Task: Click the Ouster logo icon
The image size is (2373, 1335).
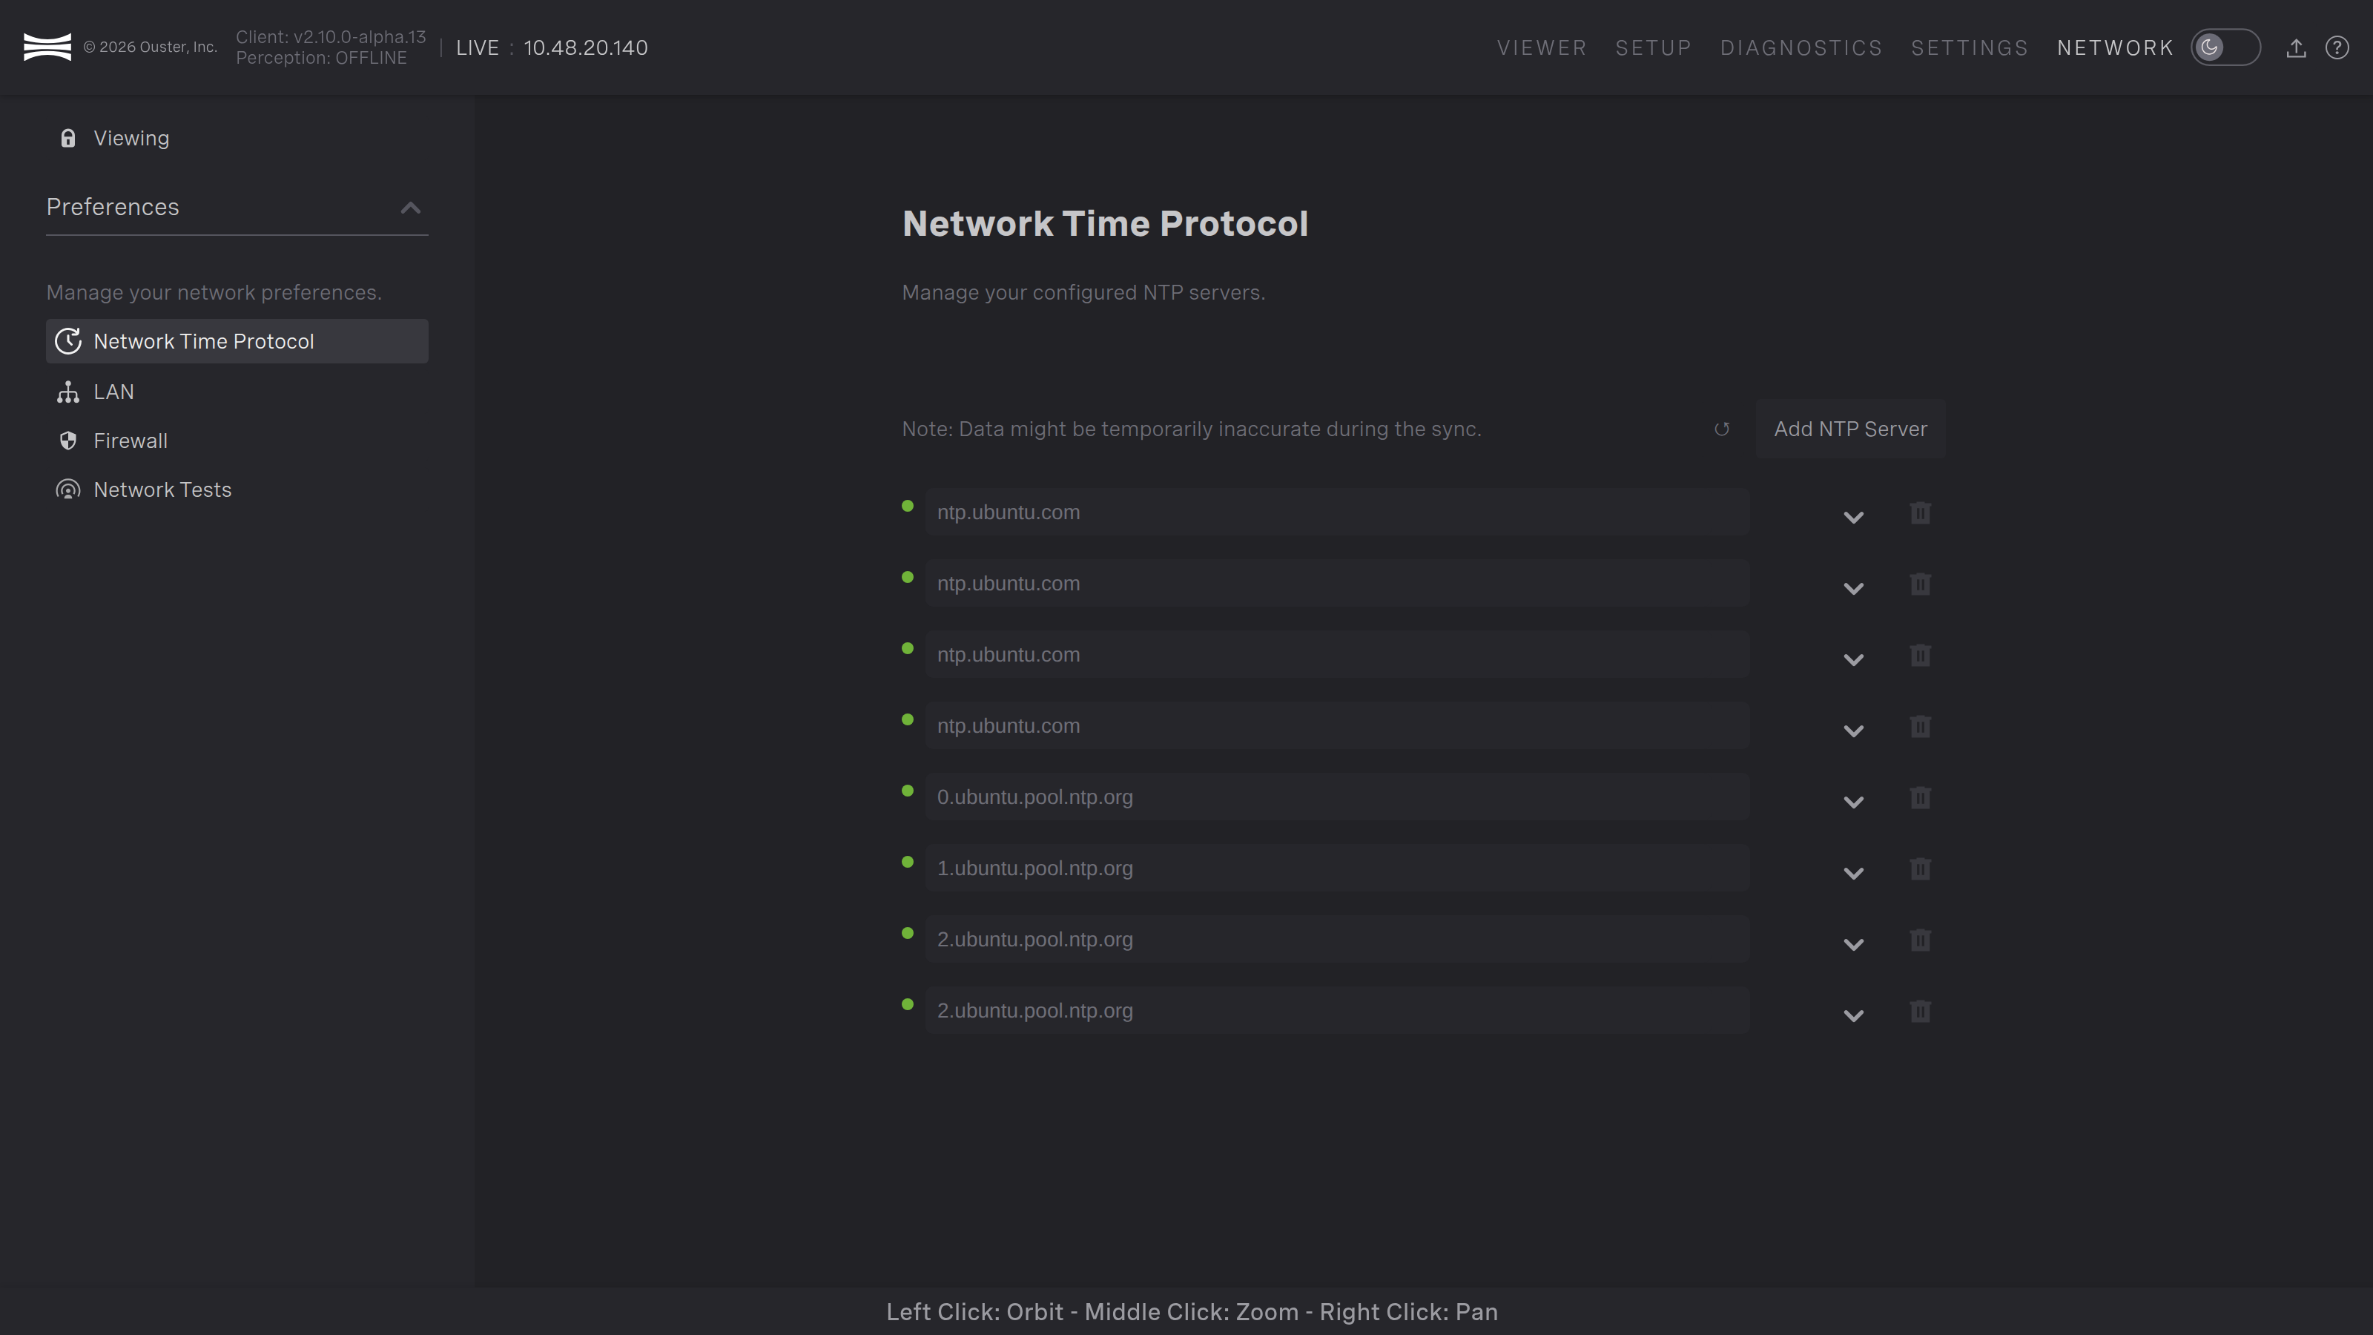Action: [47, 47]
